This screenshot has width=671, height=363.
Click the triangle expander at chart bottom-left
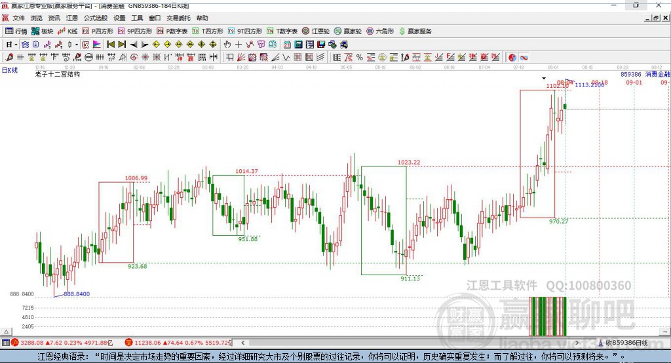(x=7, y=332)
